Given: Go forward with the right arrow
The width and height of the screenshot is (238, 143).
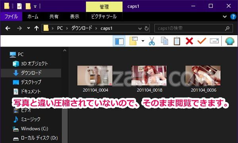Looking at the screenshot, I should pos(19,28).
